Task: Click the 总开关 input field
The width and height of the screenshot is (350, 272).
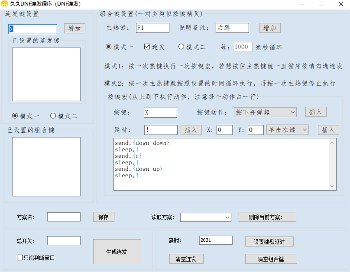Action: (64, 241)
